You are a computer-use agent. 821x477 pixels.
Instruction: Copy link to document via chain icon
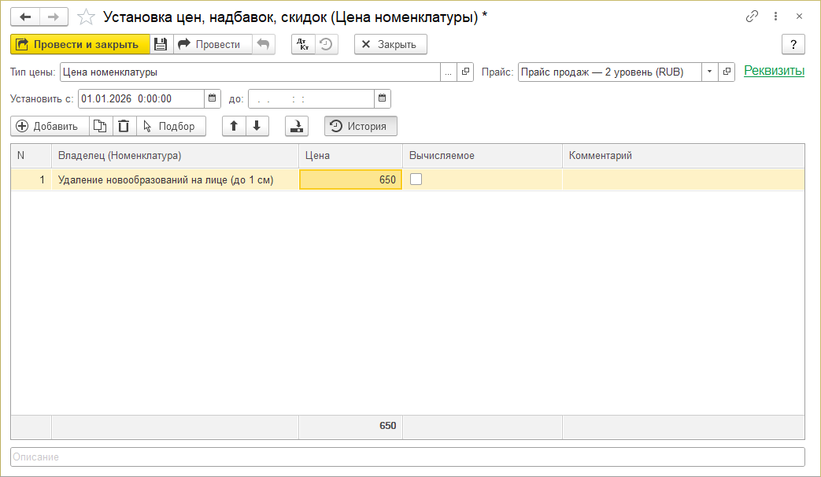753,17
